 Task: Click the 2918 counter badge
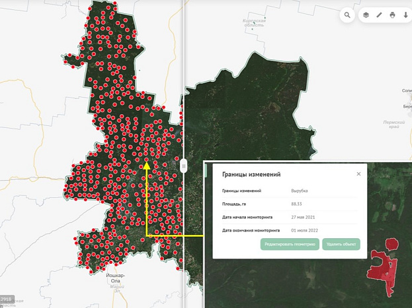pyautogui.click(x=6, y=299)
